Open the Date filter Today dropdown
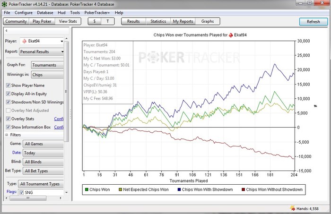Viewport: 331px width, 214px height. [43, 153]
